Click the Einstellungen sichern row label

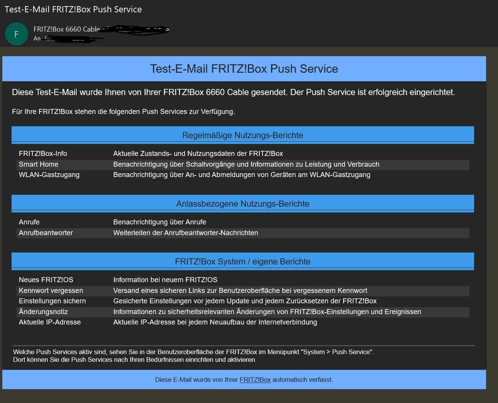click(52, 301)
